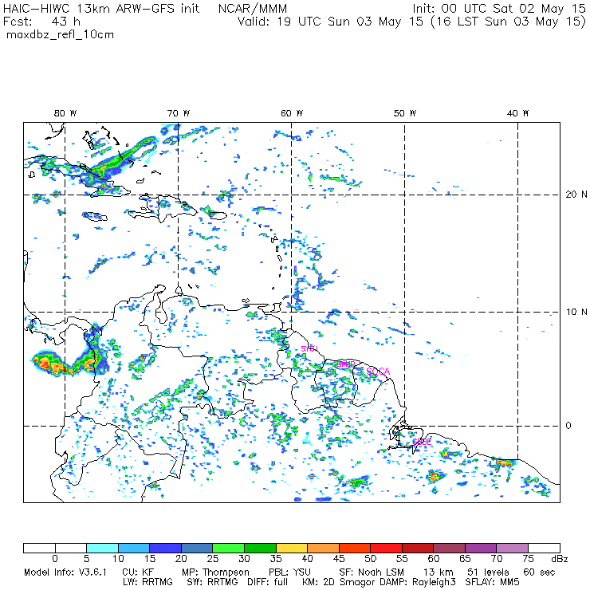Screen dimensions: 590x590
Task: Click the 'maxdbz_refl_10cm' field name
Action: click(61, 35)
